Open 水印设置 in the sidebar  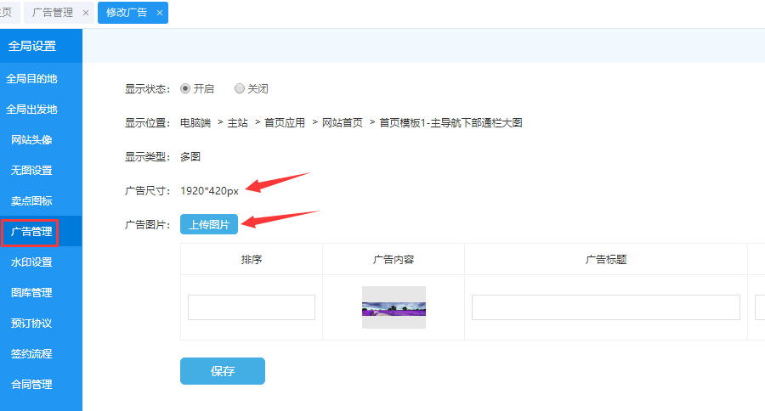tap(31, 262)
